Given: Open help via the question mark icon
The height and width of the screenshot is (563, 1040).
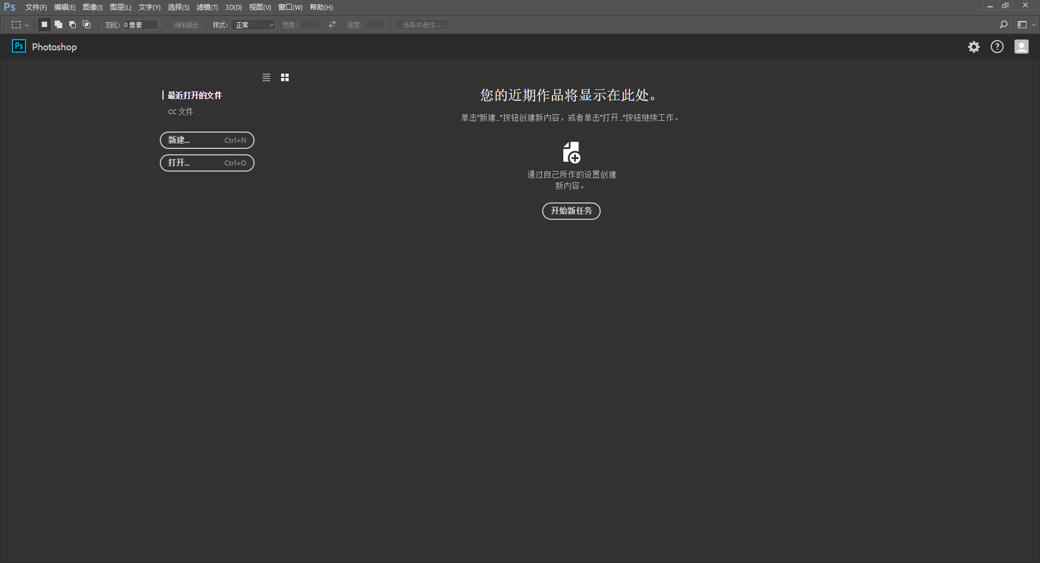Looking at the screenshot, I should click(997, 47).
